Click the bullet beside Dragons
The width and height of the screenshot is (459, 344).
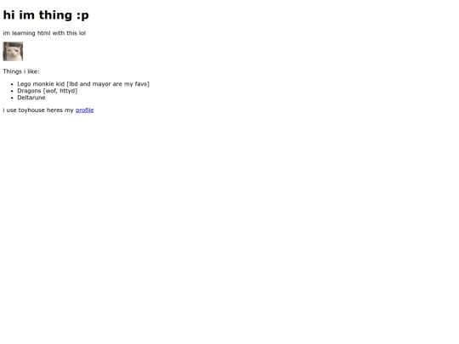12,91
